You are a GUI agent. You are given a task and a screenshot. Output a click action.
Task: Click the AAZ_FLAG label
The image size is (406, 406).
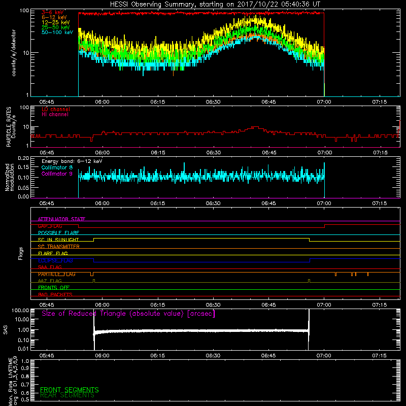tap(50, 281)
